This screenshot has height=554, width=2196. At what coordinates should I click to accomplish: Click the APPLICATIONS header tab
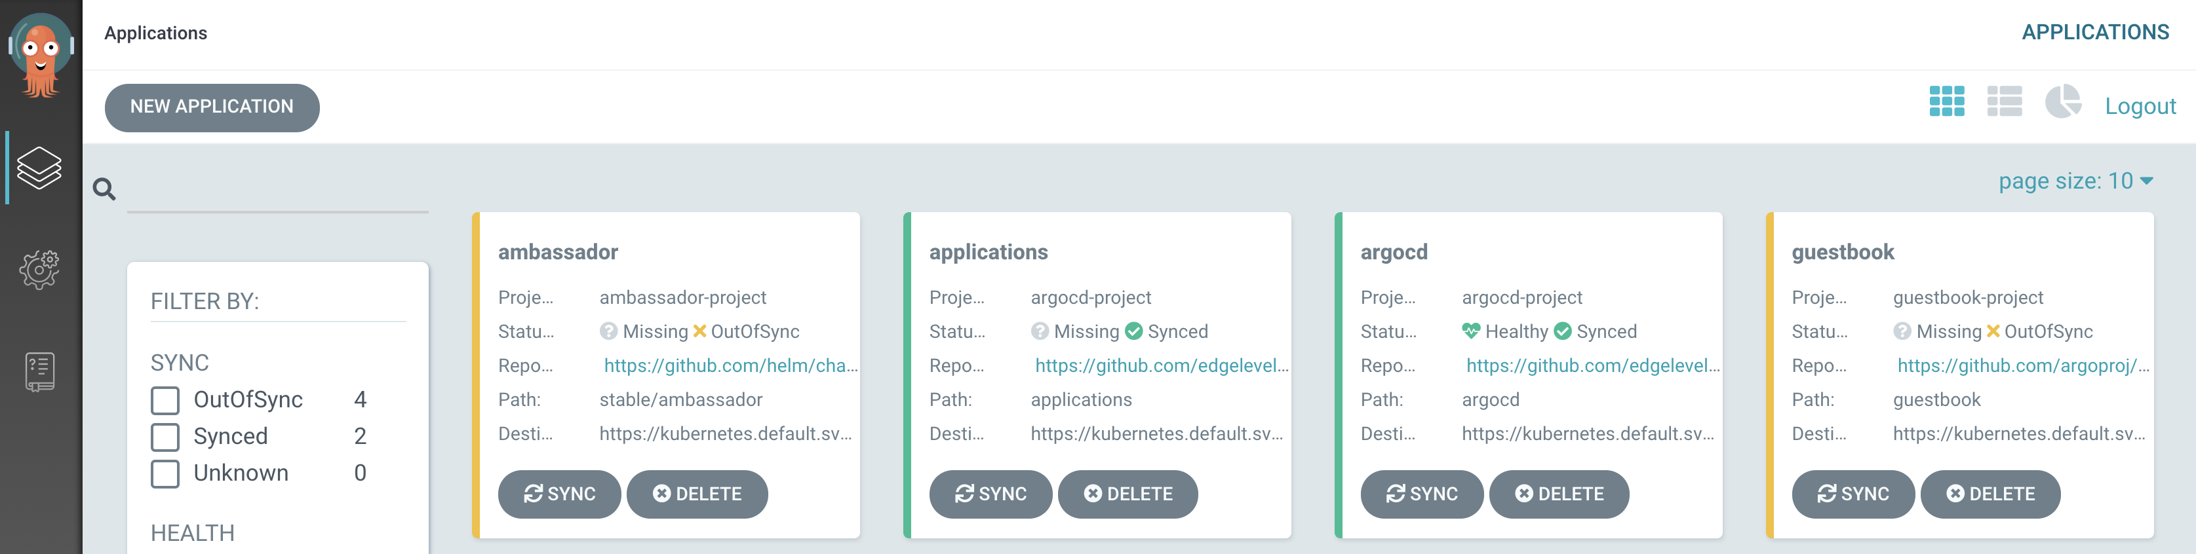coord(2094,32)
